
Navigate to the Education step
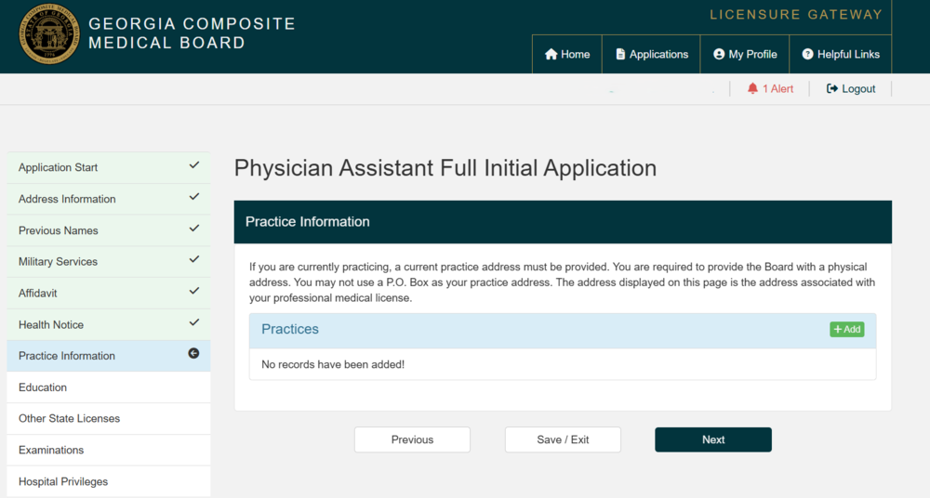[x=43, y=387]
